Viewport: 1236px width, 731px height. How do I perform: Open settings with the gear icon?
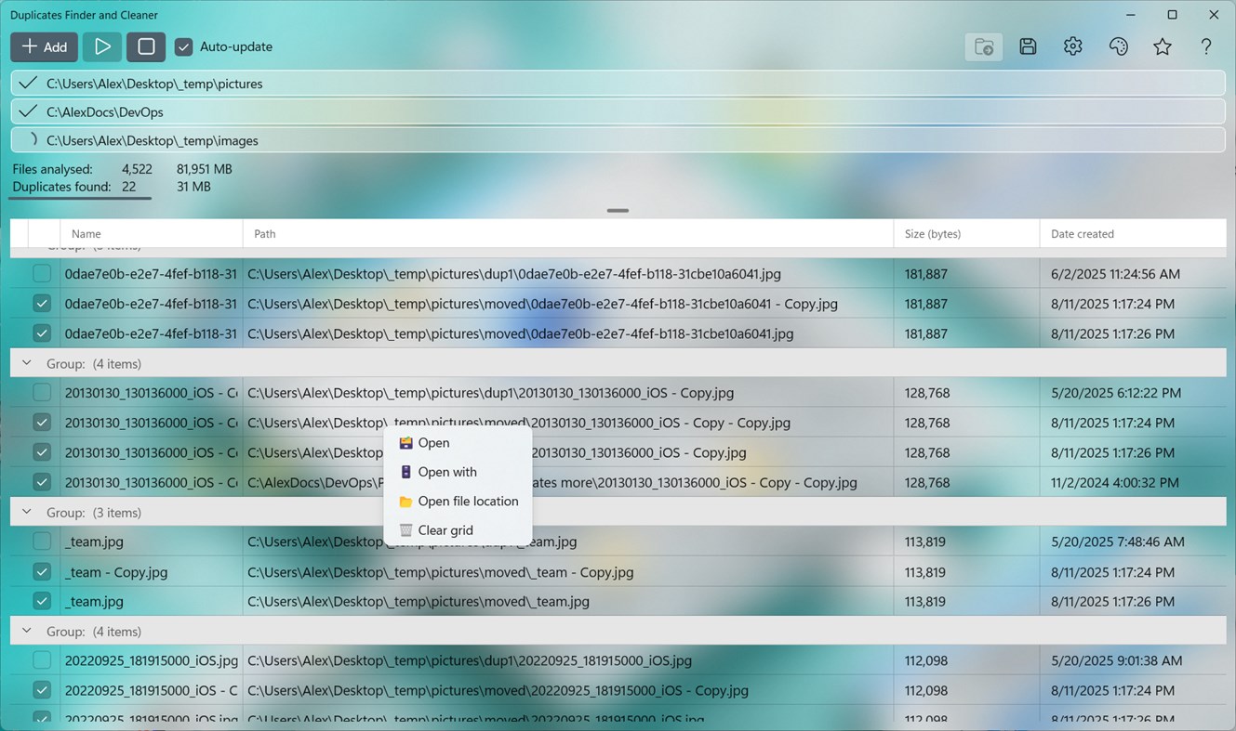pos(1072,46)
